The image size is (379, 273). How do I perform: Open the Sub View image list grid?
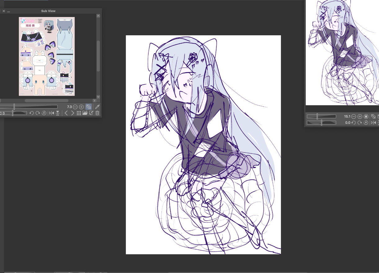pyautogui.click(x=79, y=113)
